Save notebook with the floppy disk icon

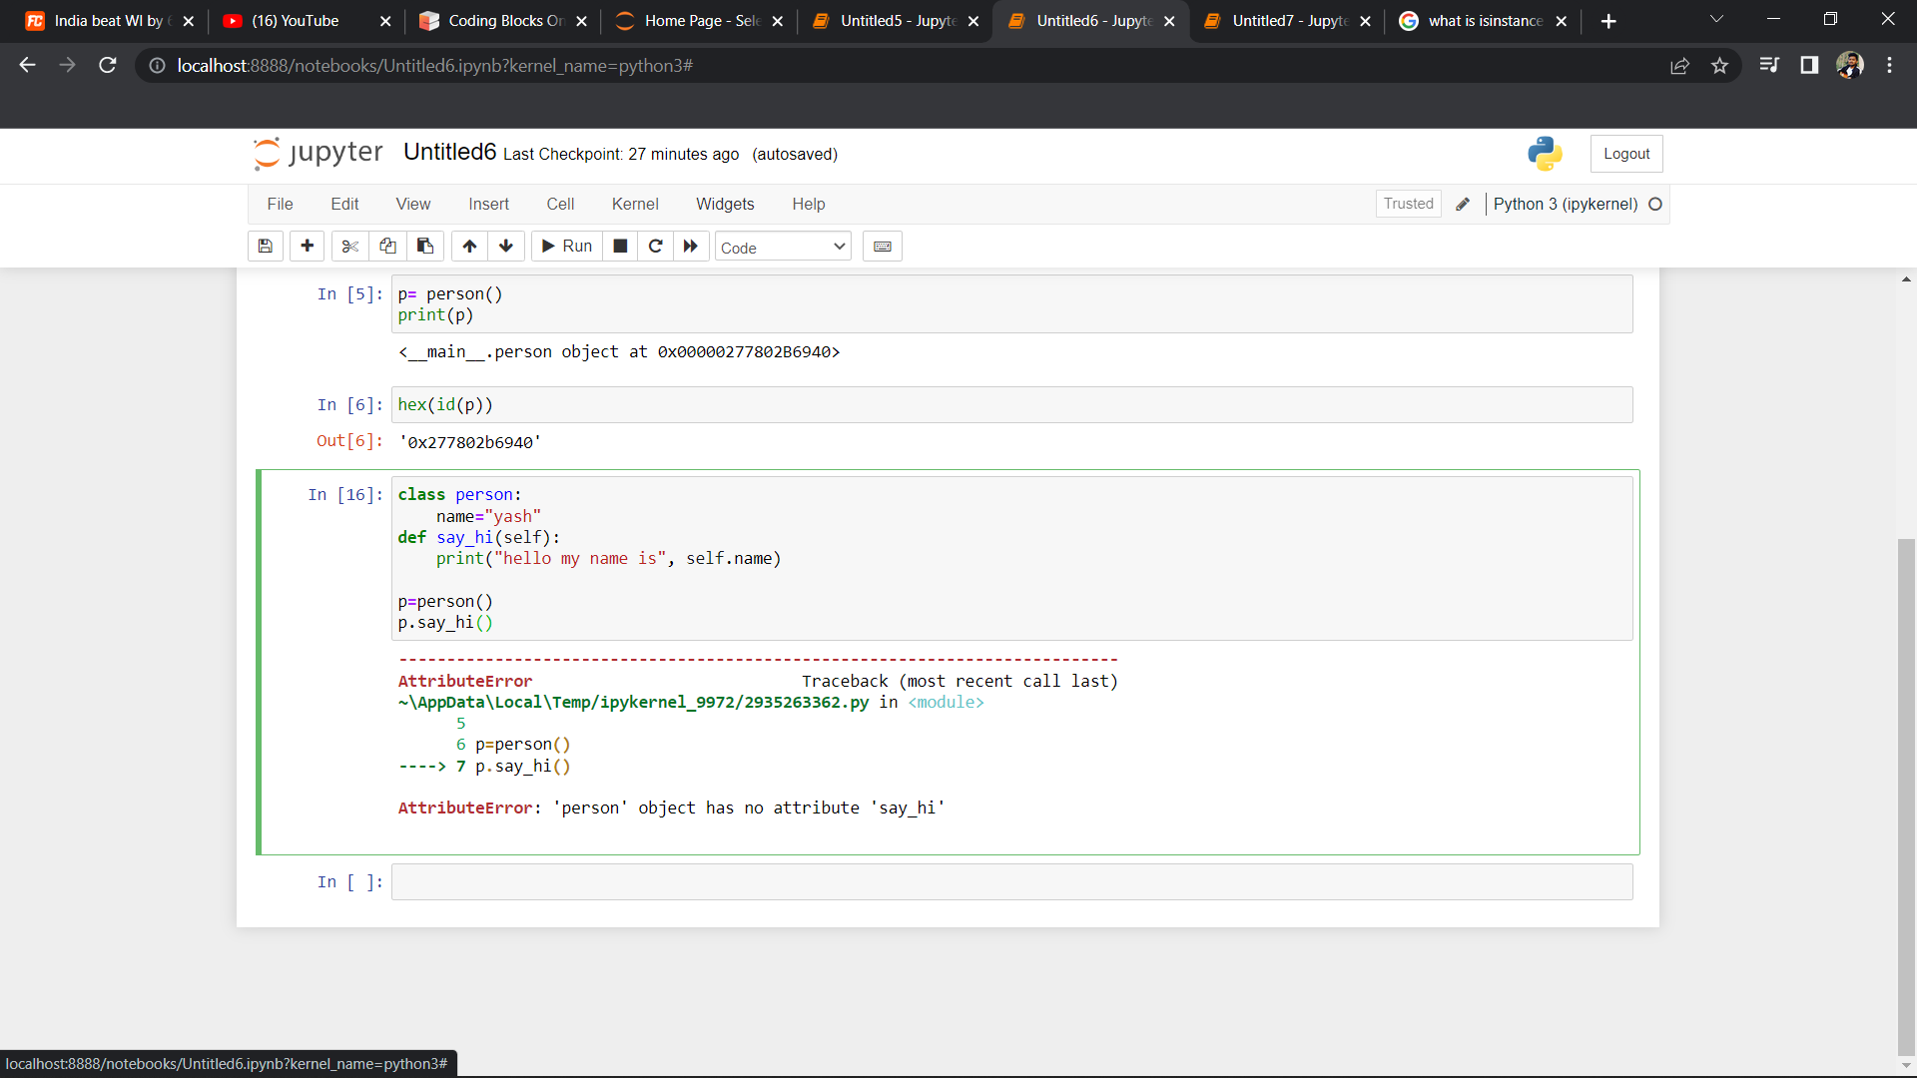pos(265,247)
